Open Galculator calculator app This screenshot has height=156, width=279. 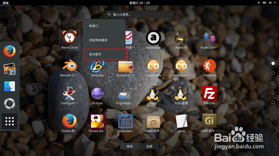(126, 121)
